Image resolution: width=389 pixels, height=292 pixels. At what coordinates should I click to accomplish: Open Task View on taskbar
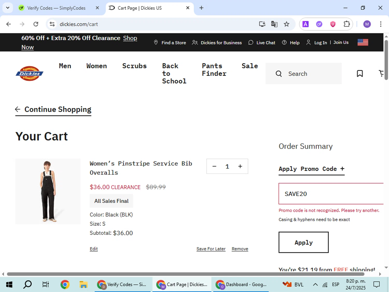46,284
